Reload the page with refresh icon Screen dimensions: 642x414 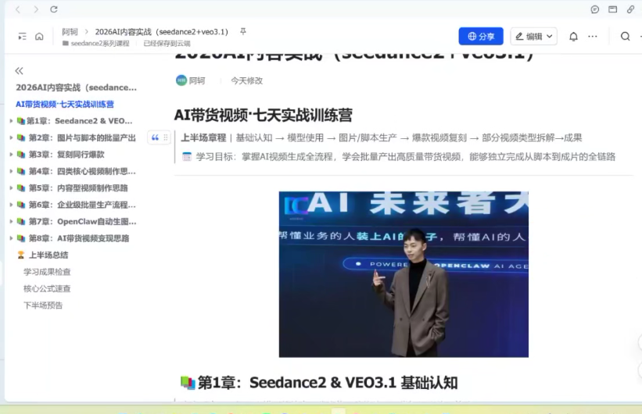click(x=54, y=9)
